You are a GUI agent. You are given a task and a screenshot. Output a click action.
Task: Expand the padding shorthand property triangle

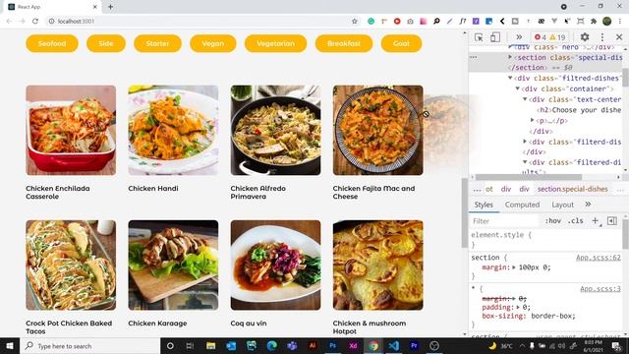click(518, 308)
